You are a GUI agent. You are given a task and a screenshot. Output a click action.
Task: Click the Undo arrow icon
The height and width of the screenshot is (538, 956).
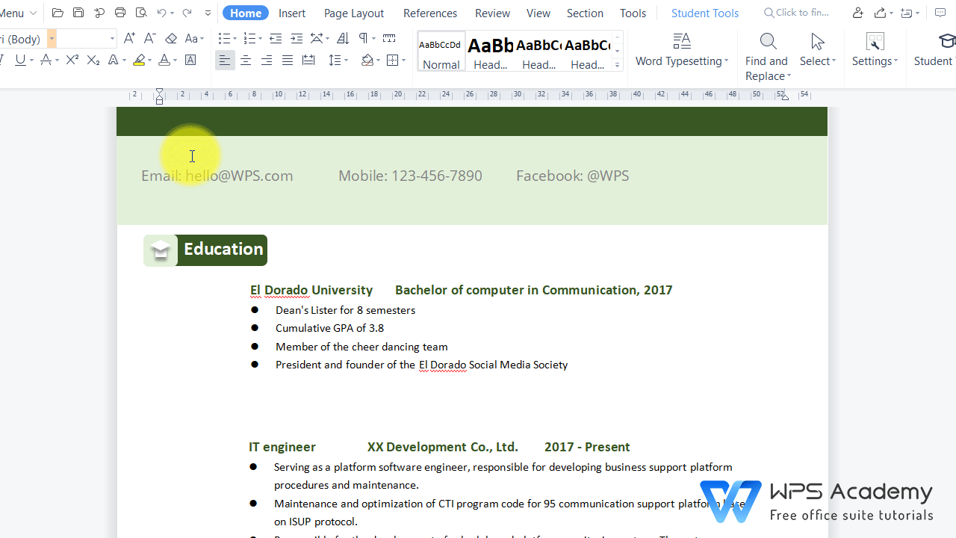point(161,13)
